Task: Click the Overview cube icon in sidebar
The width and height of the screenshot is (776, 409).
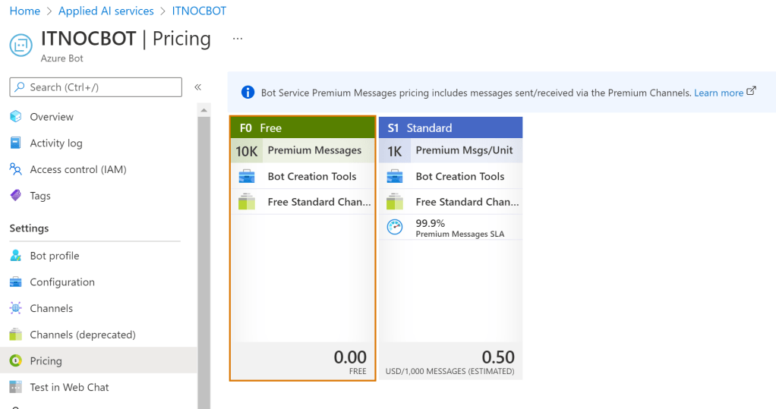Action: pyautogui.click(x=16, y=117)
